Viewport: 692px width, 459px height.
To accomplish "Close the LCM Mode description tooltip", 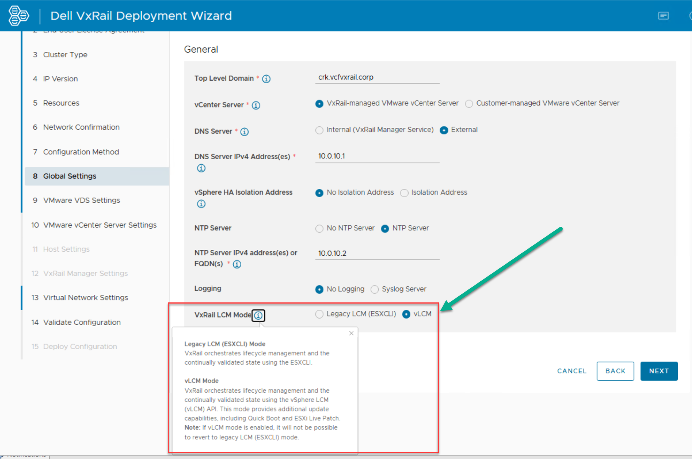I will pyautogui.click(x=351, y=333).
